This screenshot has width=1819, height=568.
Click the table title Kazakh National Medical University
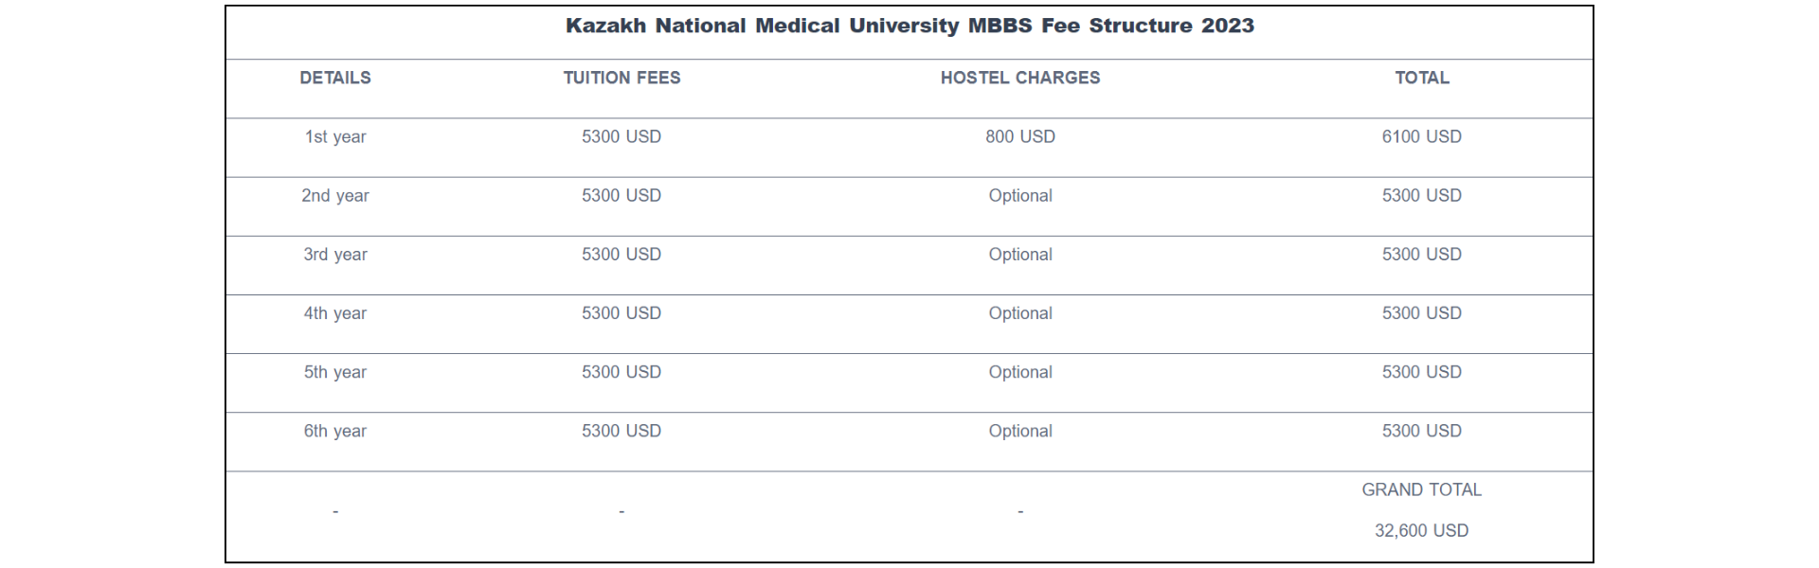pos(762,26)
